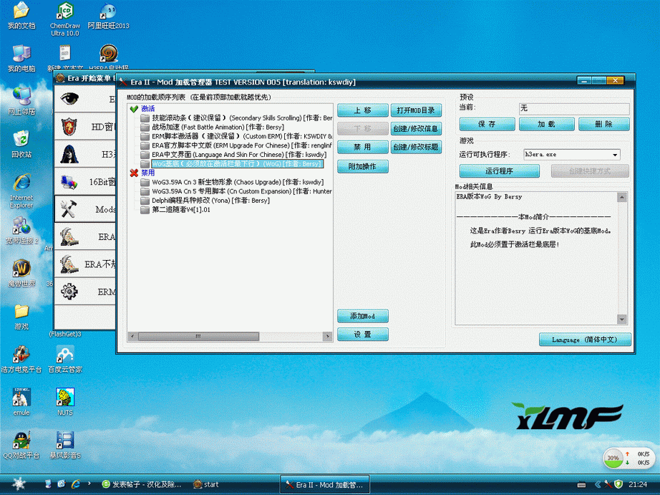Click the 运行程序 run button
Viewport: 660px width, 495px height.
tap(499, 171)
